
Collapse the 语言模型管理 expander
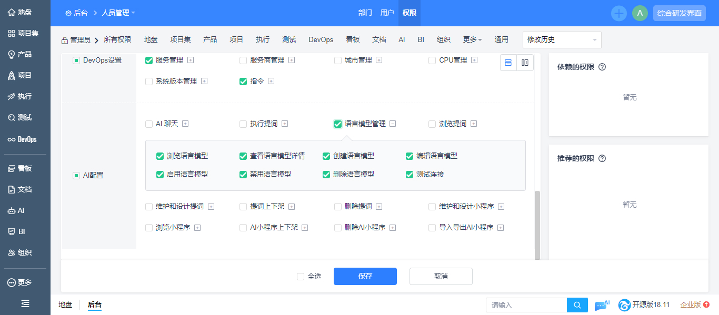point(393,124)
